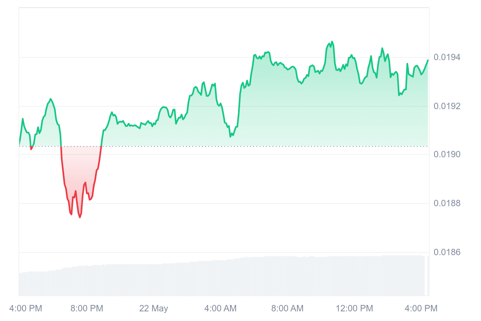The height and width of the screenshot is (321, 481).
Task: Click the left starting point of the price line
Action: point(19,144)
